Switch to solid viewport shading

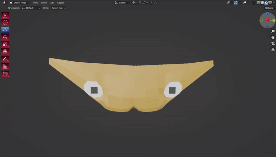(262, 3)
